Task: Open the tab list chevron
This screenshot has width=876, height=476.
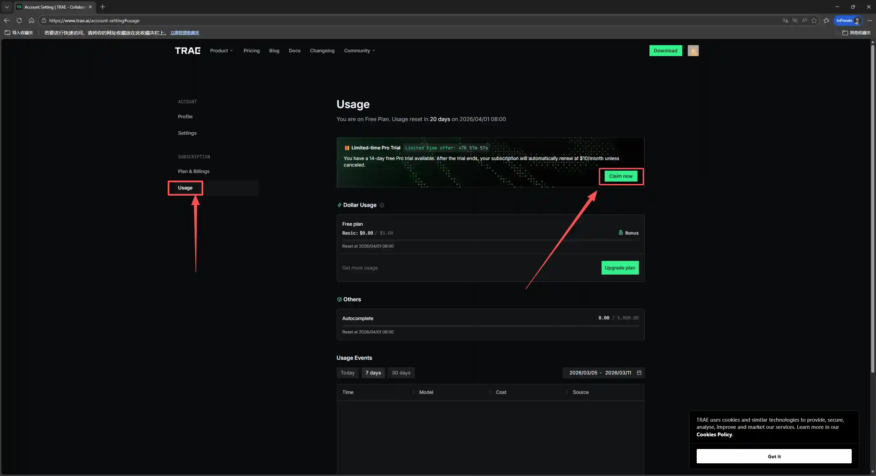Action: click(7, 7)
